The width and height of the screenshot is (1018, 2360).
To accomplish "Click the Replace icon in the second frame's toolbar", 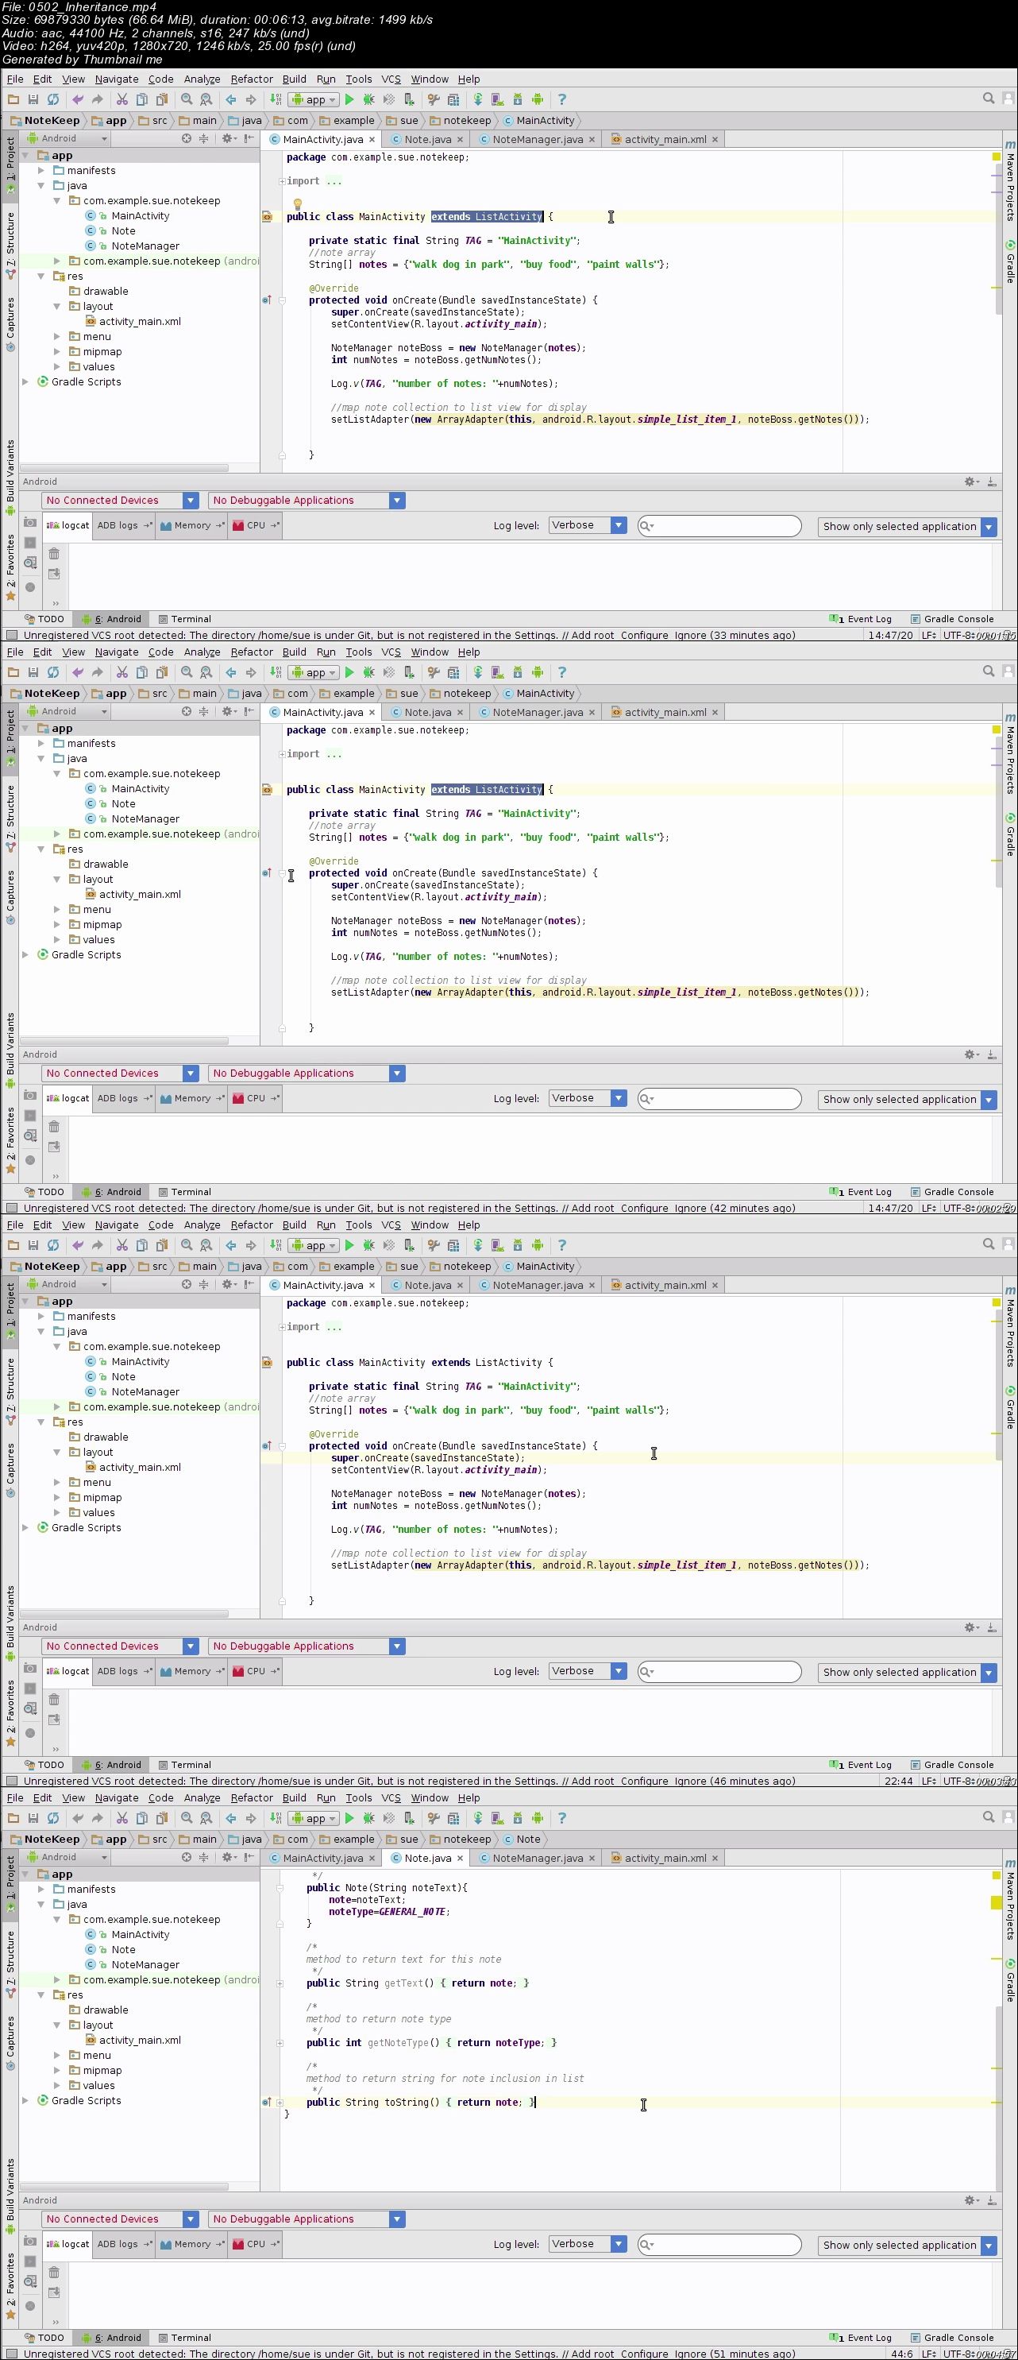I will [x=207, y=671].
